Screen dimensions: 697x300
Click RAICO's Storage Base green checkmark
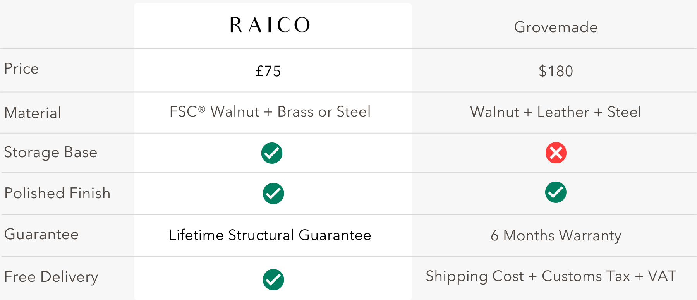[272, 153]
